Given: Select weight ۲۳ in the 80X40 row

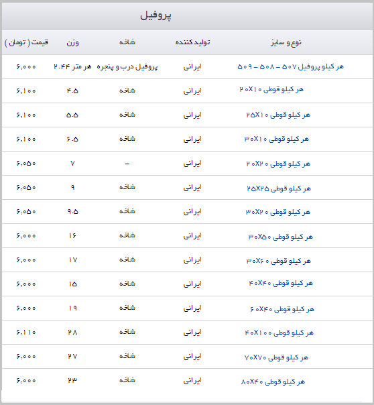Looking at the screenshot, I should pos(72,381).
